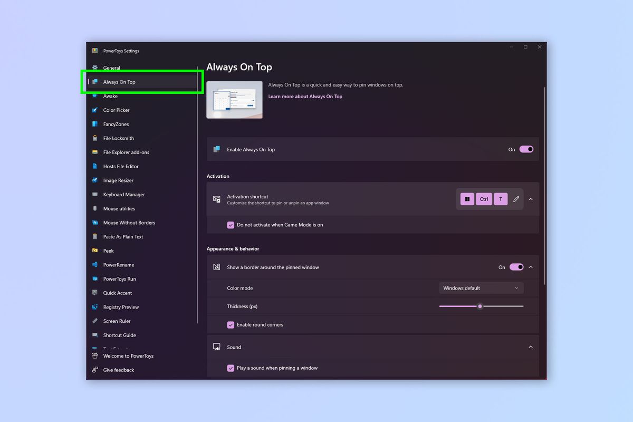This screenshot has height=422, width=633.
Task: Disable the Enable round corners checkbox
Action: pos(231,324)
